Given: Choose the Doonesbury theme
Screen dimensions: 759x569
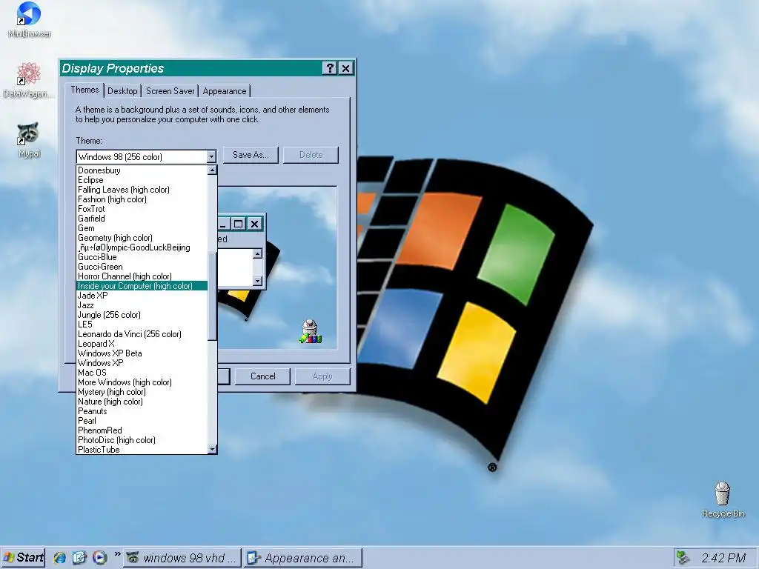Looking at the screenshot, I should point(142,170).
